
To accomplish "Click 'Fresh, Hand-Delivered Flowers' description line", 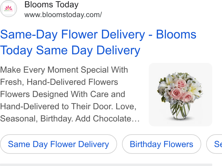I will pyautogui.click(x=59, y=82).
